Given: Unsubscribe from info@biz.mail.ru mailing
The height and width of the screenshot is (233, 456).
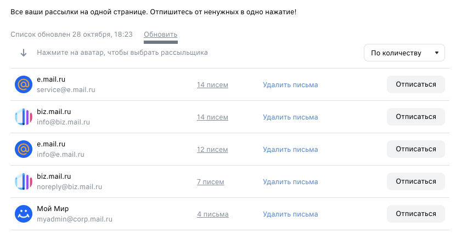Looking at the screenshot, I should pyautogui.click(x=416, y=117).
